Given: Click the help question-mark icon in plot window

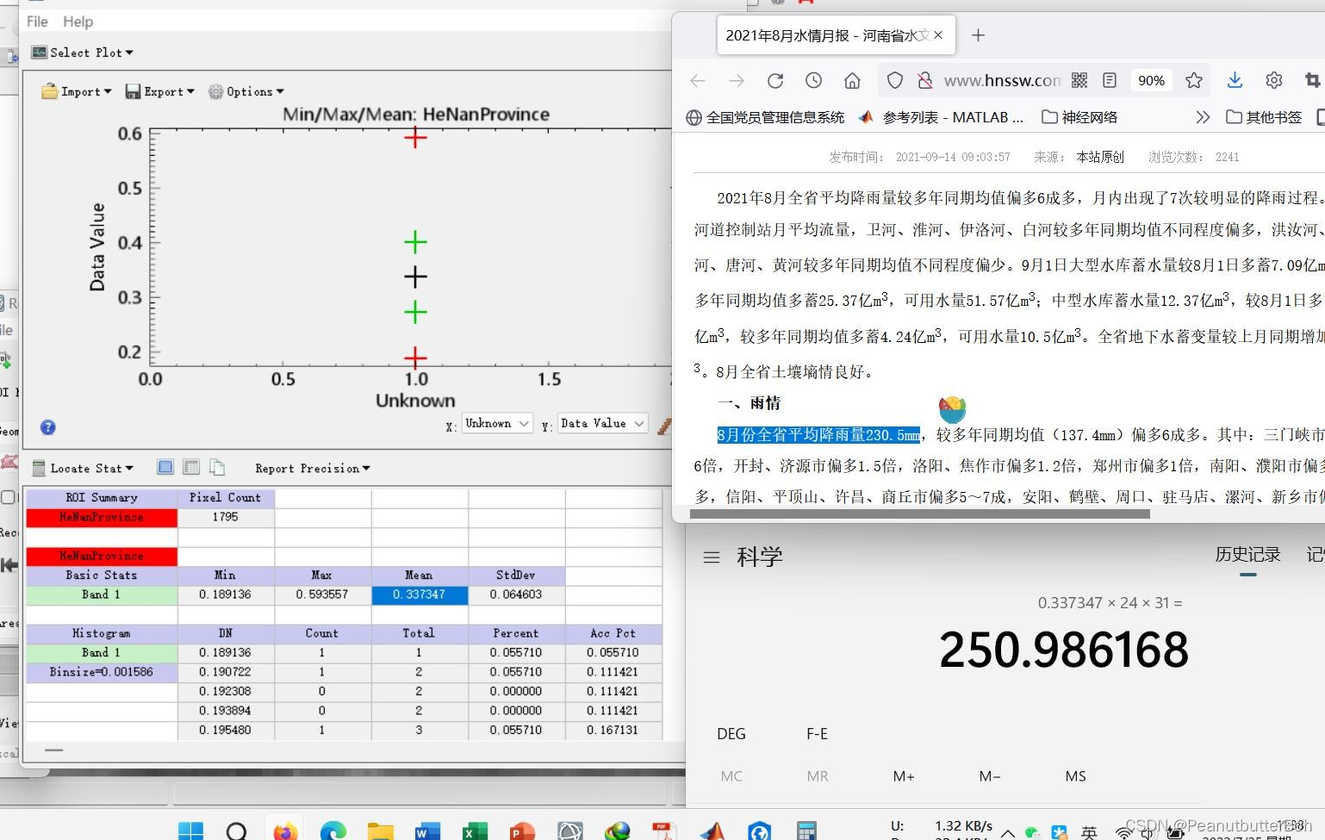Looking at the screenshot, I should [48, 426].
